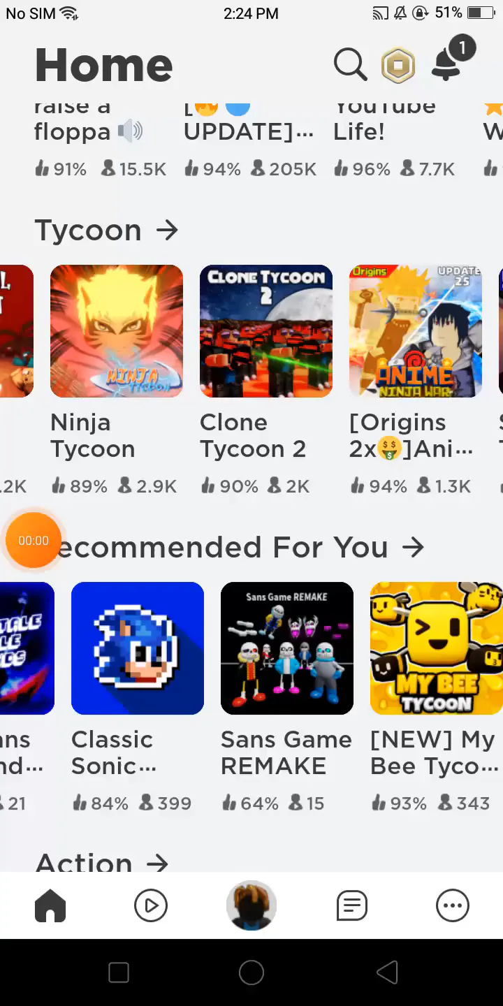The height and width of the screenshot is (1006, 503).
Task: Tap the orange 00:00 recorder bubble
Action: pyautogui.click(x=34, y=541)
